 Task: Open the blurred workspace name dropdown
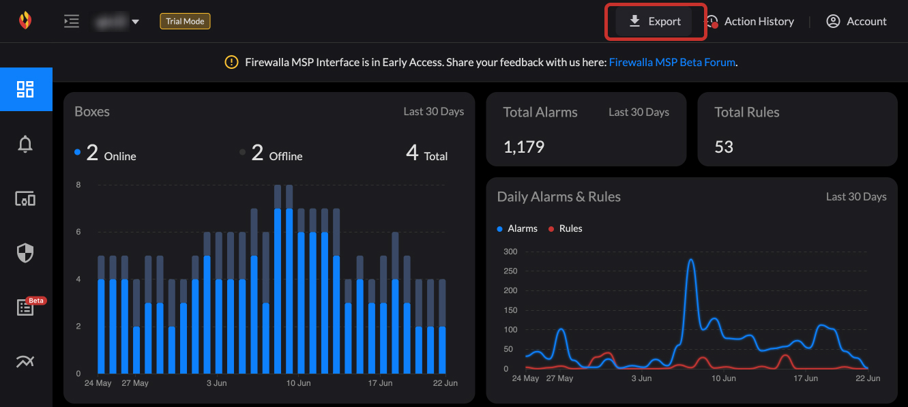pyautogui.click(x=118, y=21)
